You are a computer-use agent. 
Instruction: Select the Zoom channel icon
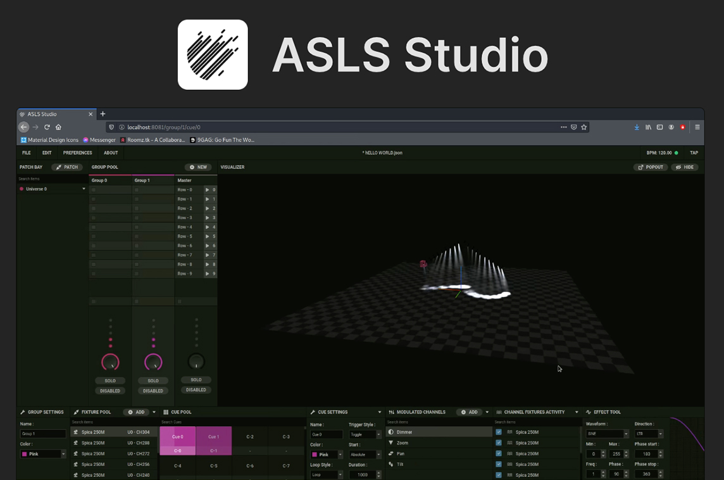pyautogui.click(x=391, y=443)
